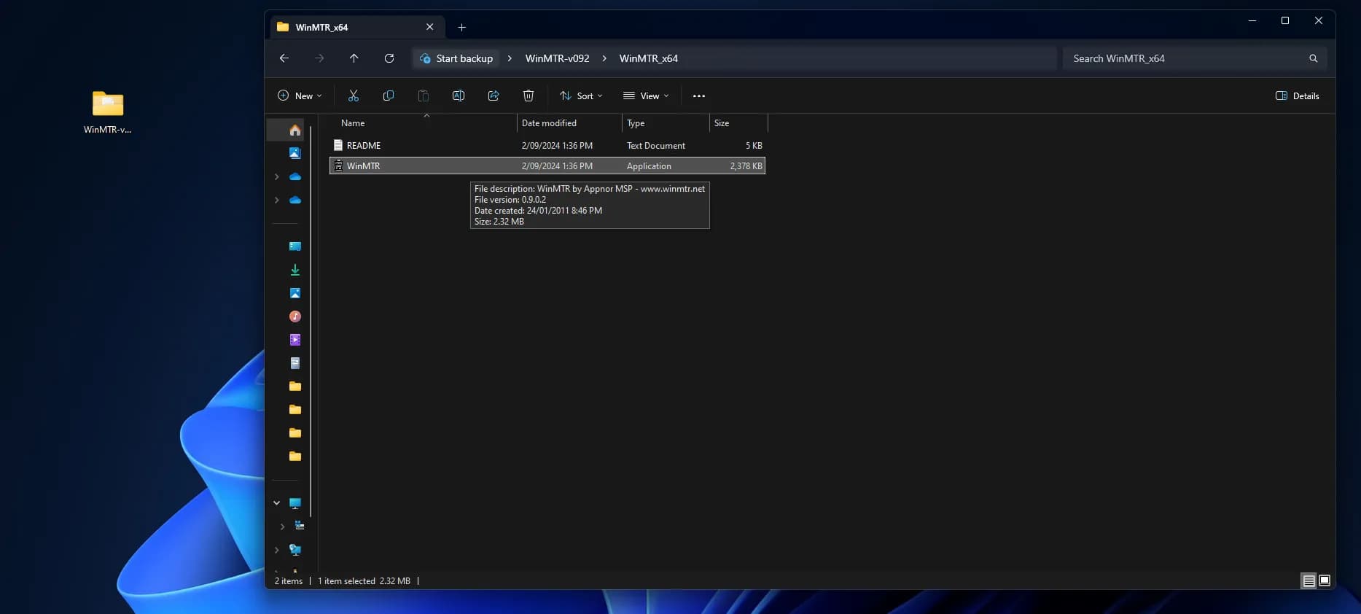1361x614 pixels.
Task: Select This PC in the navigation pane
Action: click(x=295, y=503)
